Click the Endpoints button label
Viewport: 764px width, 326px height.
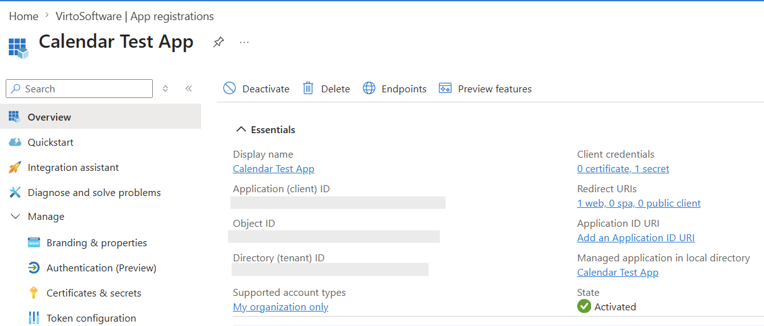[x=404, y=89]
